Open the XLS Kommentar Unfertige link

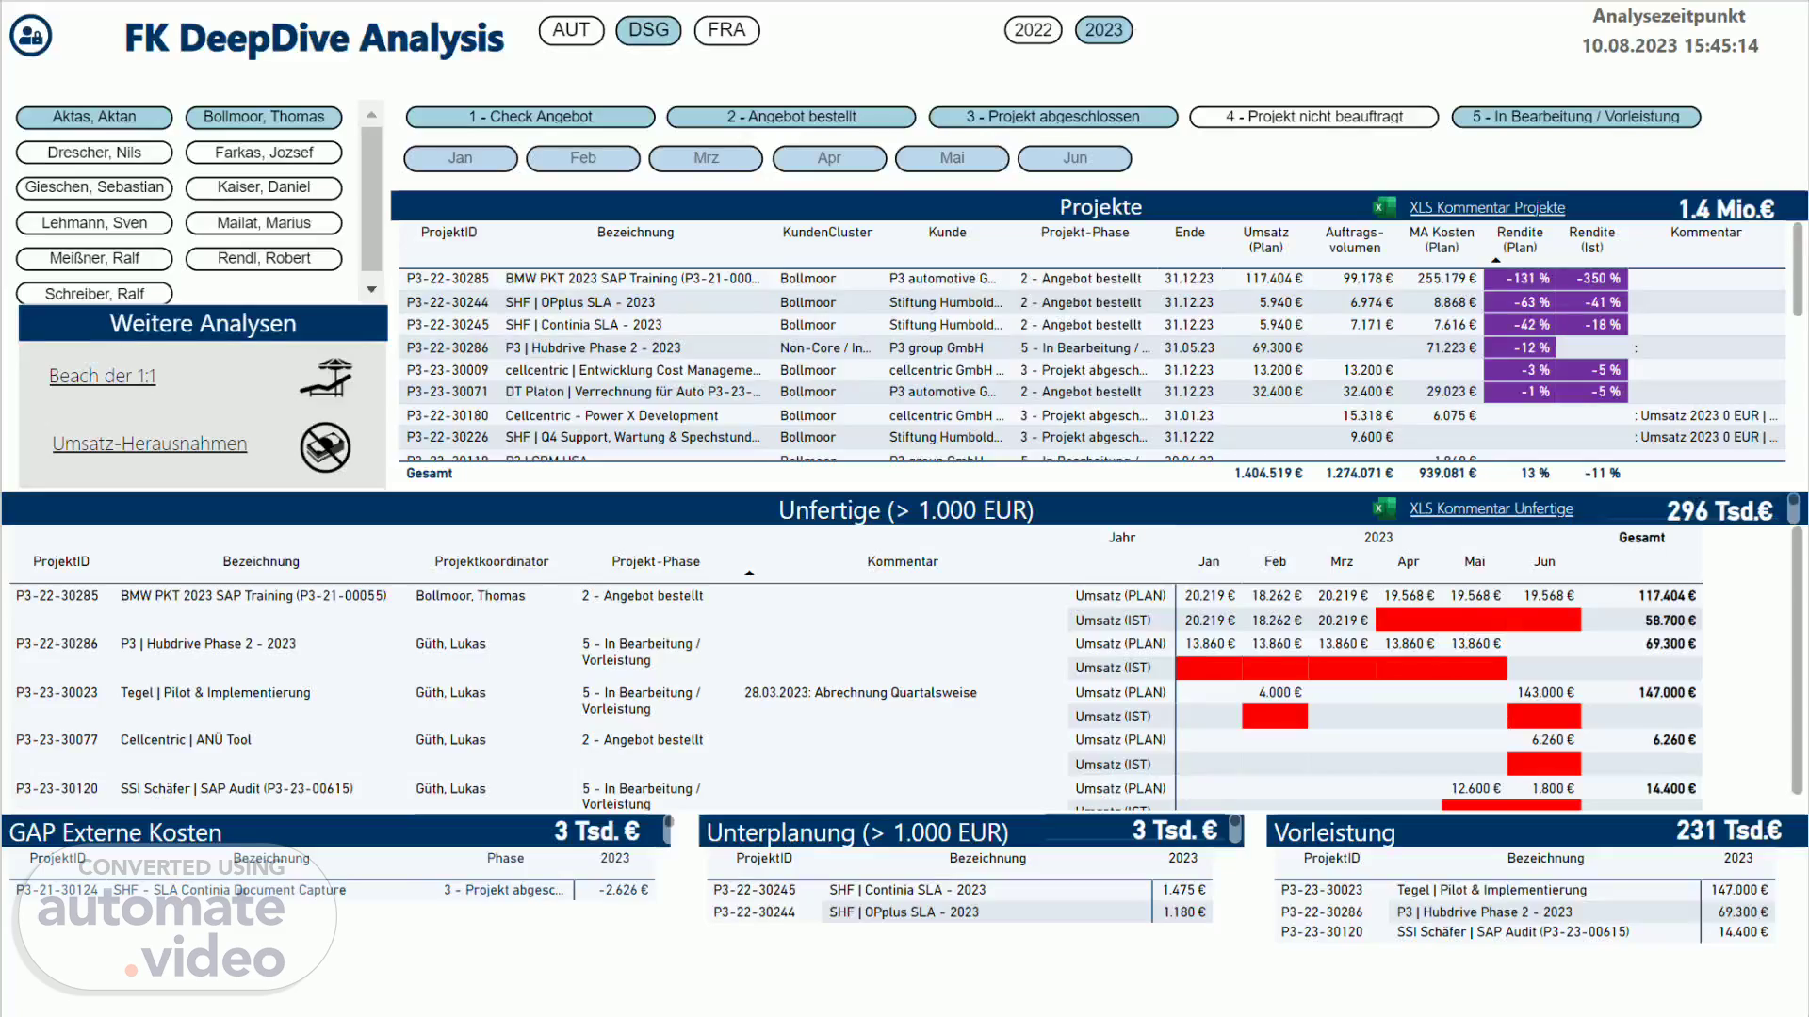pos(1491,508)
